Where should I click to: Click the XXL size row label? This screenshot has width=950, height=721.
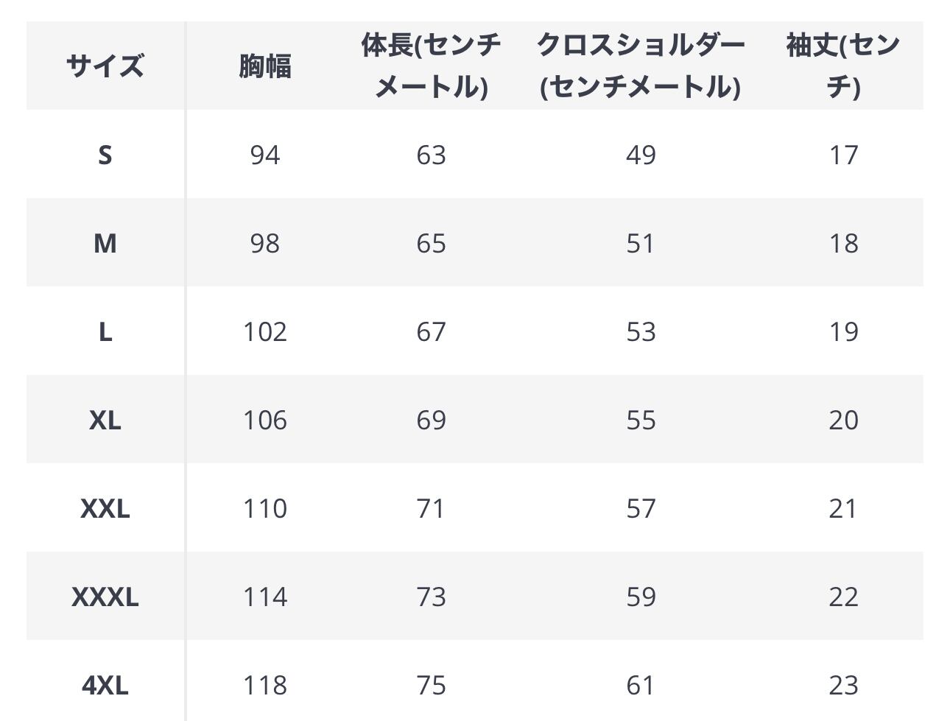click(105, 508)
